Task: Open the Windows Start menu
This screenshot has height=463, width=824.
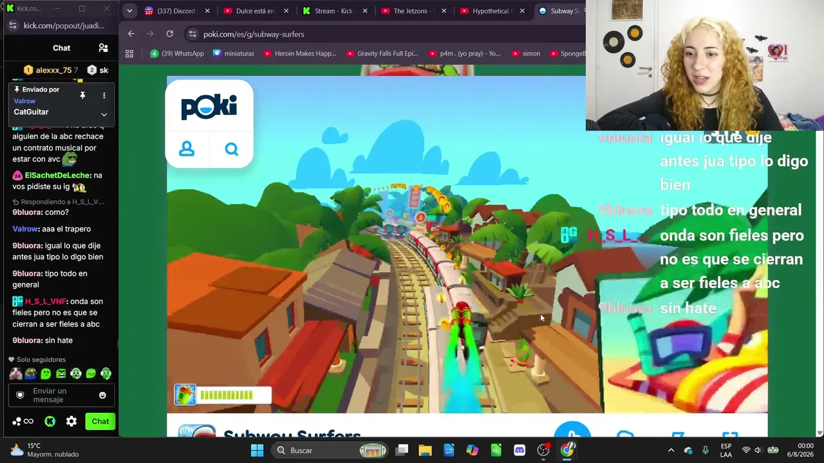Action: pos(257,450)
